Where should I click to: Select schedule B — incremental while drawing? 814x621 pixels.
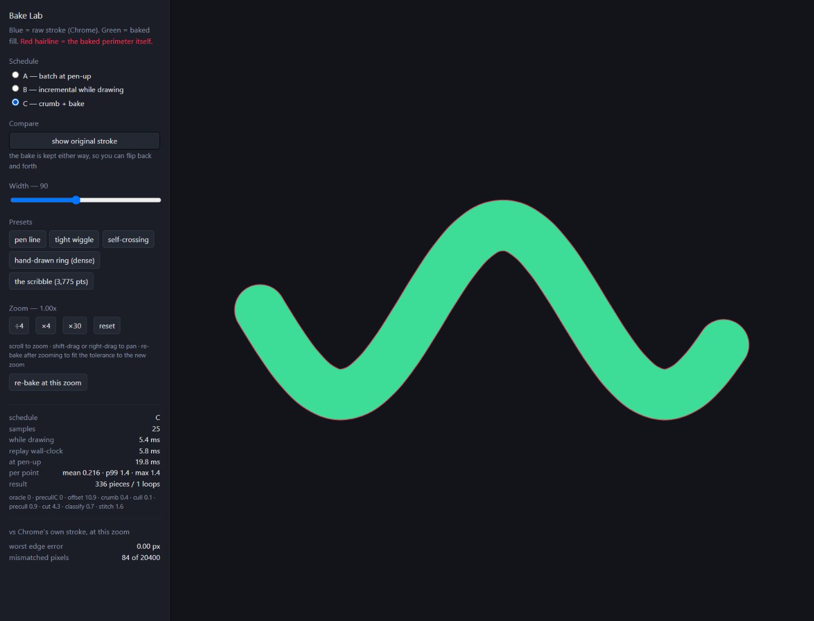coord(15,89)
